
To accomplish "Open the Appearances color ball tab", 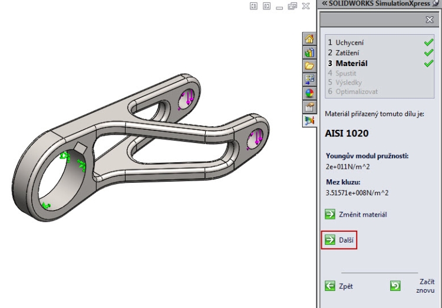I will 309,93.
